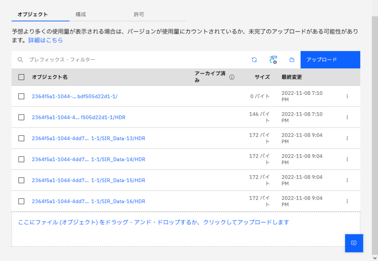
Task: Click the info icon beside アーカイブ済み
Action: tap(232, 77)
